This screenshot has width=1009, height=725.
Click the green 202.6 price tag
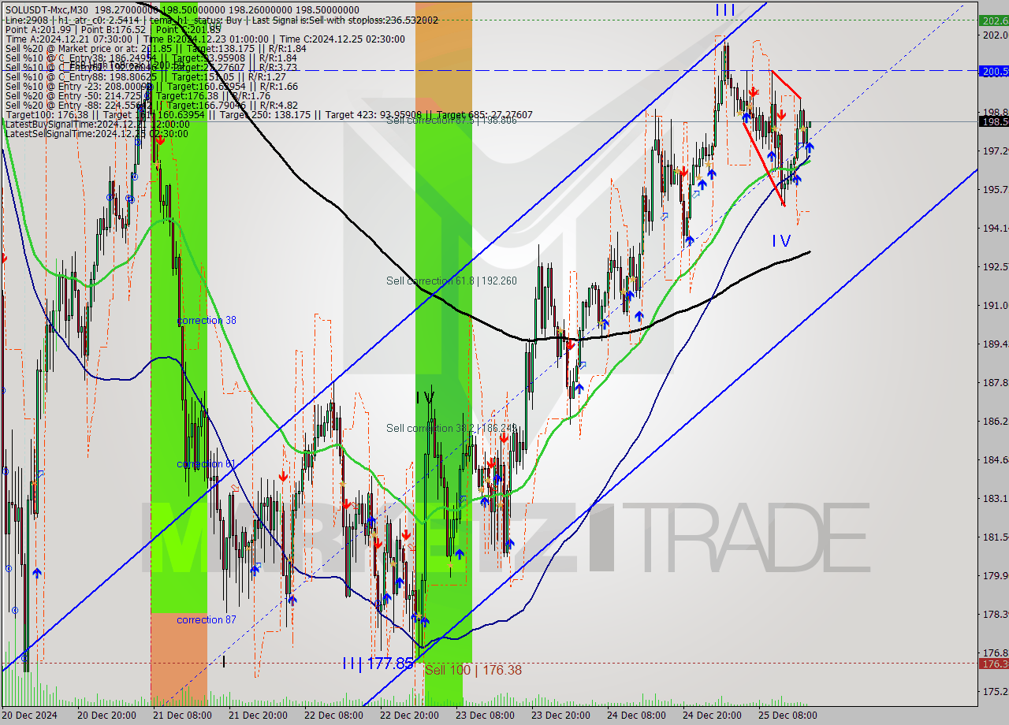coord(993,21)
